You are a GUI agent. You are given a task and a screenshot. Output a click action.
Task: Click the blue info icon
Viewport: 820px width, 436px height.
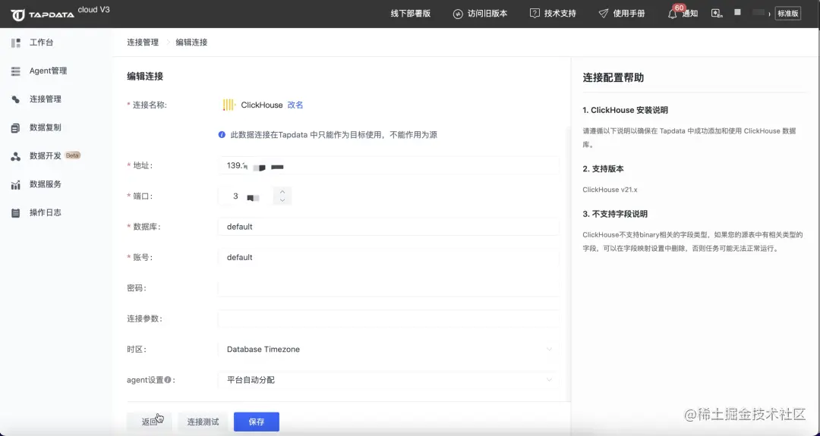222,135
